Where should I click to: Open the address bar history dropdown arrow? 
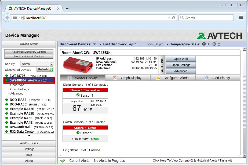pos(169,18)
